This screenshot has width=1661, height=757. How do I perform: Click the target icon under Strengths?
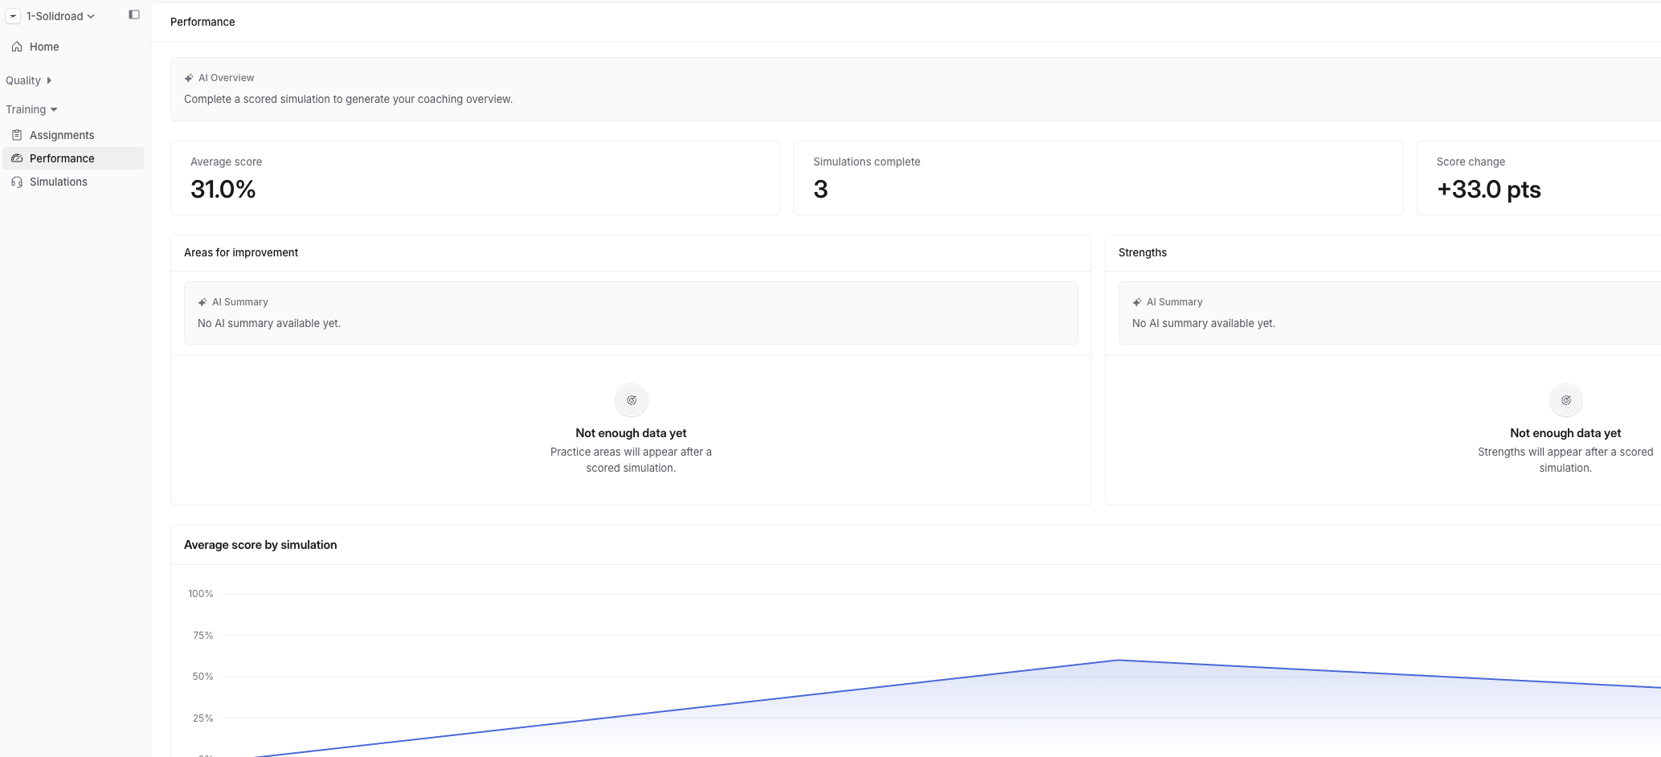click(1566, 400)
